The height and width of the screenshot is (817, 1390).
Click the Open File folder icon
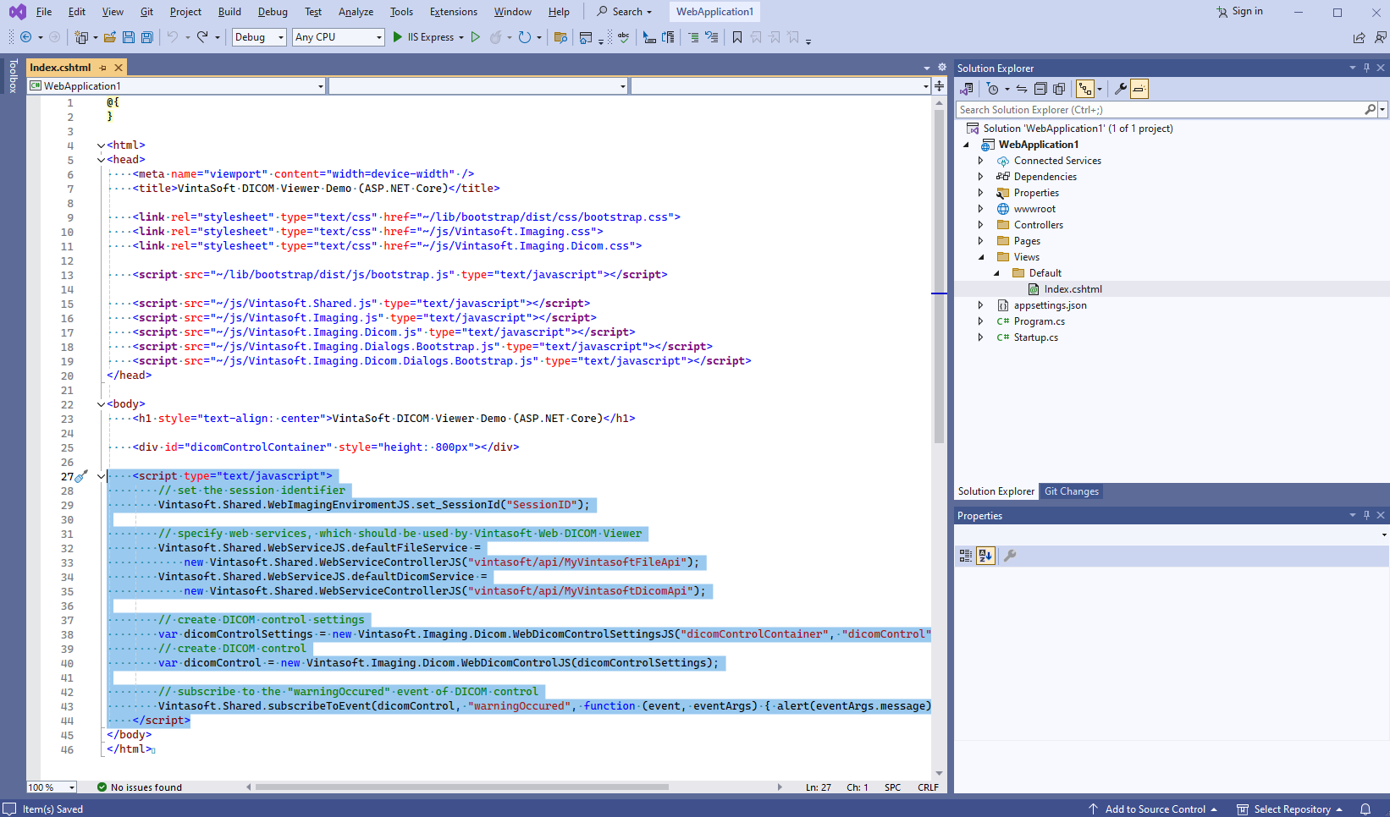click(x=110, y=37)
